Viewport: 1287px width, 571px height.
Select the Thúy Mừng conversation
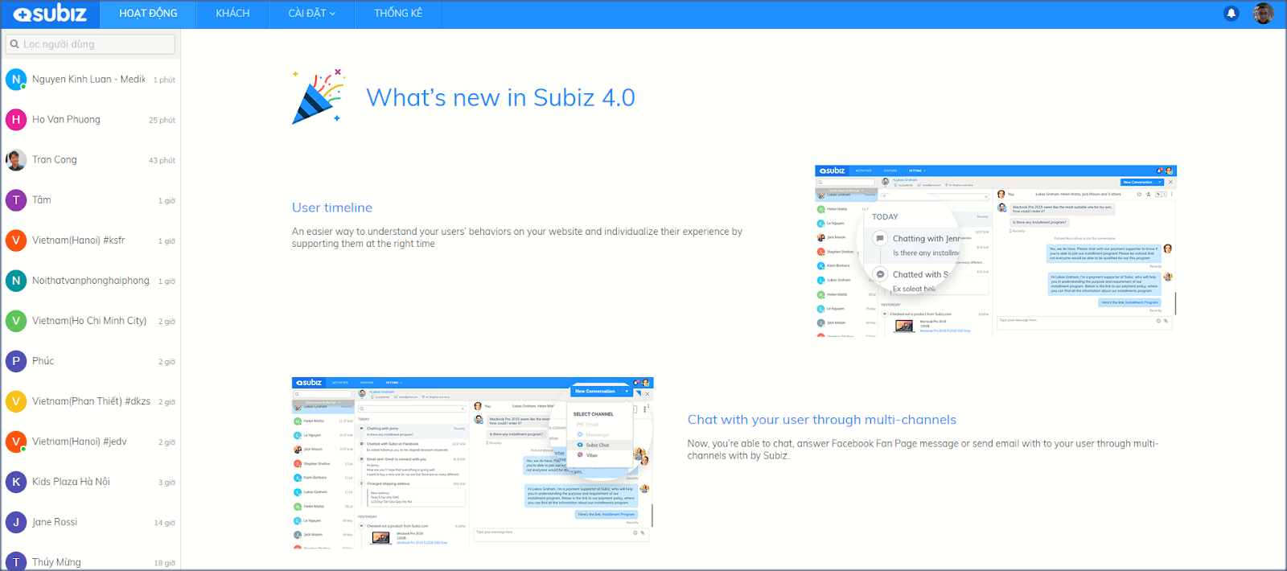[x=90, y=557]
